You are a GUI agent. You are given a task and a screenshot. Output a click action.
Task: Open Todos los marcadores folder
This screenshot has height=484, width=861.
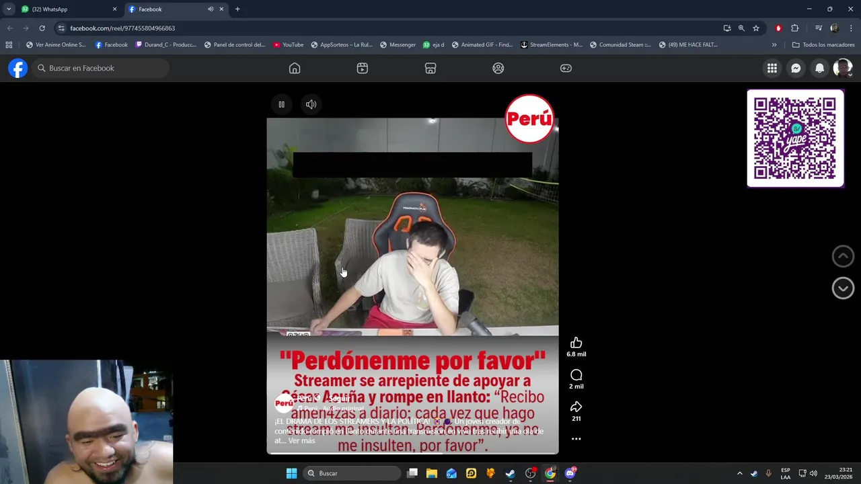pyautogui.click(x=823, y=45)
